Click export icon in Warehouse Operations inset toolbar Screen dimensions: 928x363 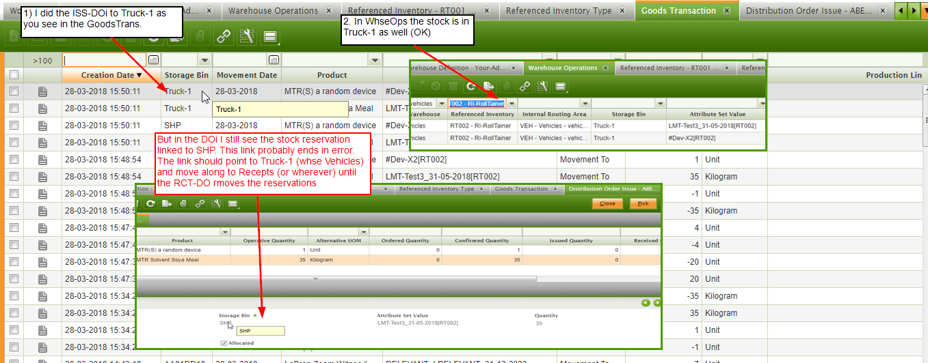[x=488, y=87]
